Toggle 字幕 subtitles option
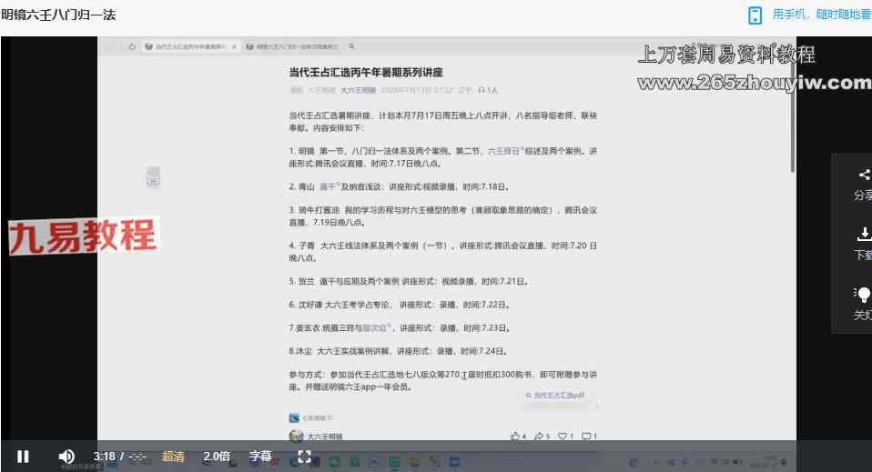This screenshot has width=872, height=472. point(260,457)
